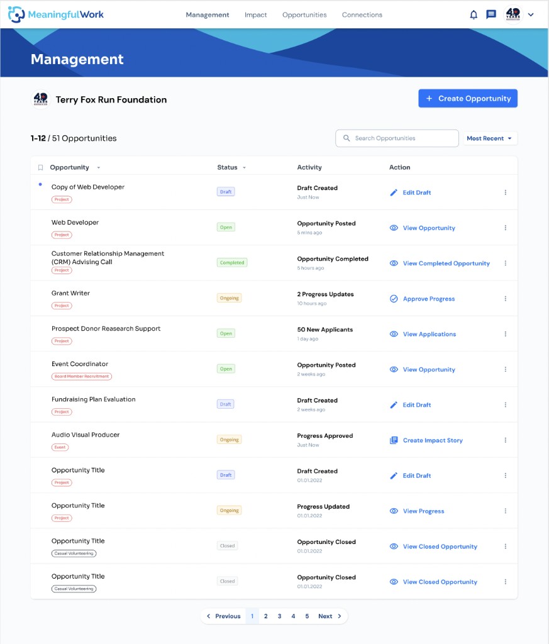This screenshot has height=644, width=549.
Task: Open more options for Copy of Web Developer
Action: (505, 192)
